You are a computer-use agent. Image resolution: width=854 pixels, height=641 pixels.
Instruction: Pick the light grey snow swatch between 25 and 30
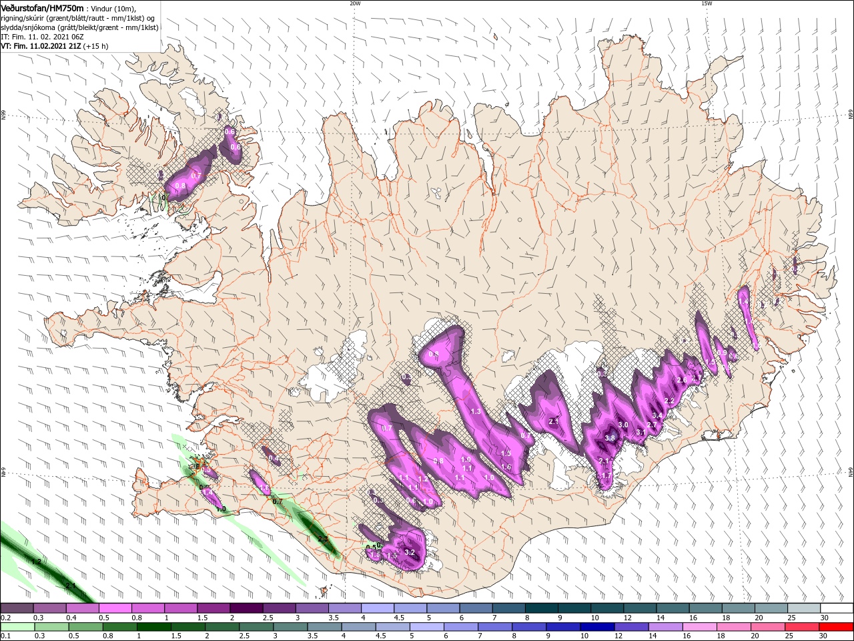pyautogui.click(x=804, y=608)
